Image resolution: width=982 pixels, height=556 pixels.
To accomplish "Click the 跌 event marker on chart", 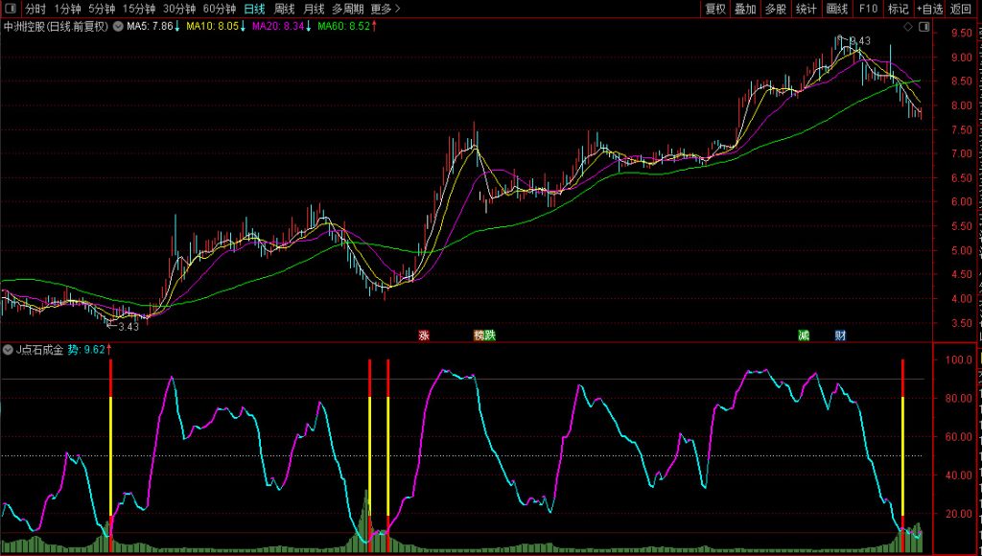I will click(490, 336).
